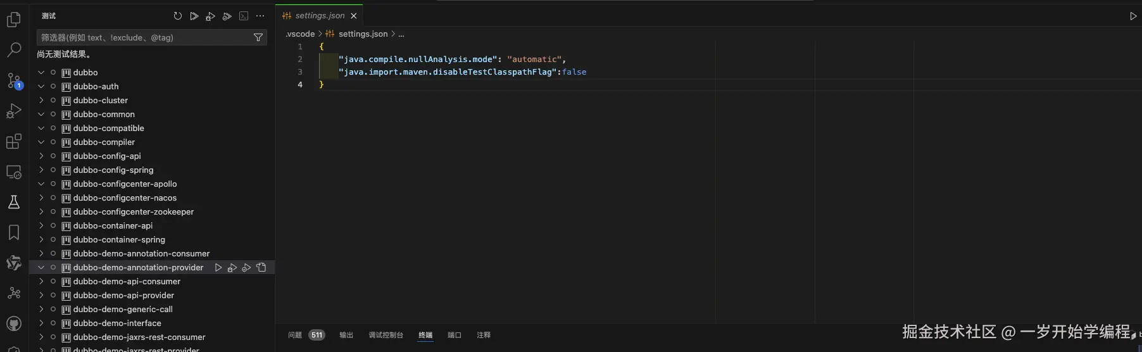Image resolution: width=1142 pixels, height=352 pixels.
Task: Go to dubbo-demo-annotation-provider test file icon
Action: click(261, 268)
